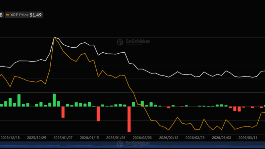Click the 2026/01/07 date axis label
The height and width of the screenshot is (149, 265).
click(x=63, y=138)
